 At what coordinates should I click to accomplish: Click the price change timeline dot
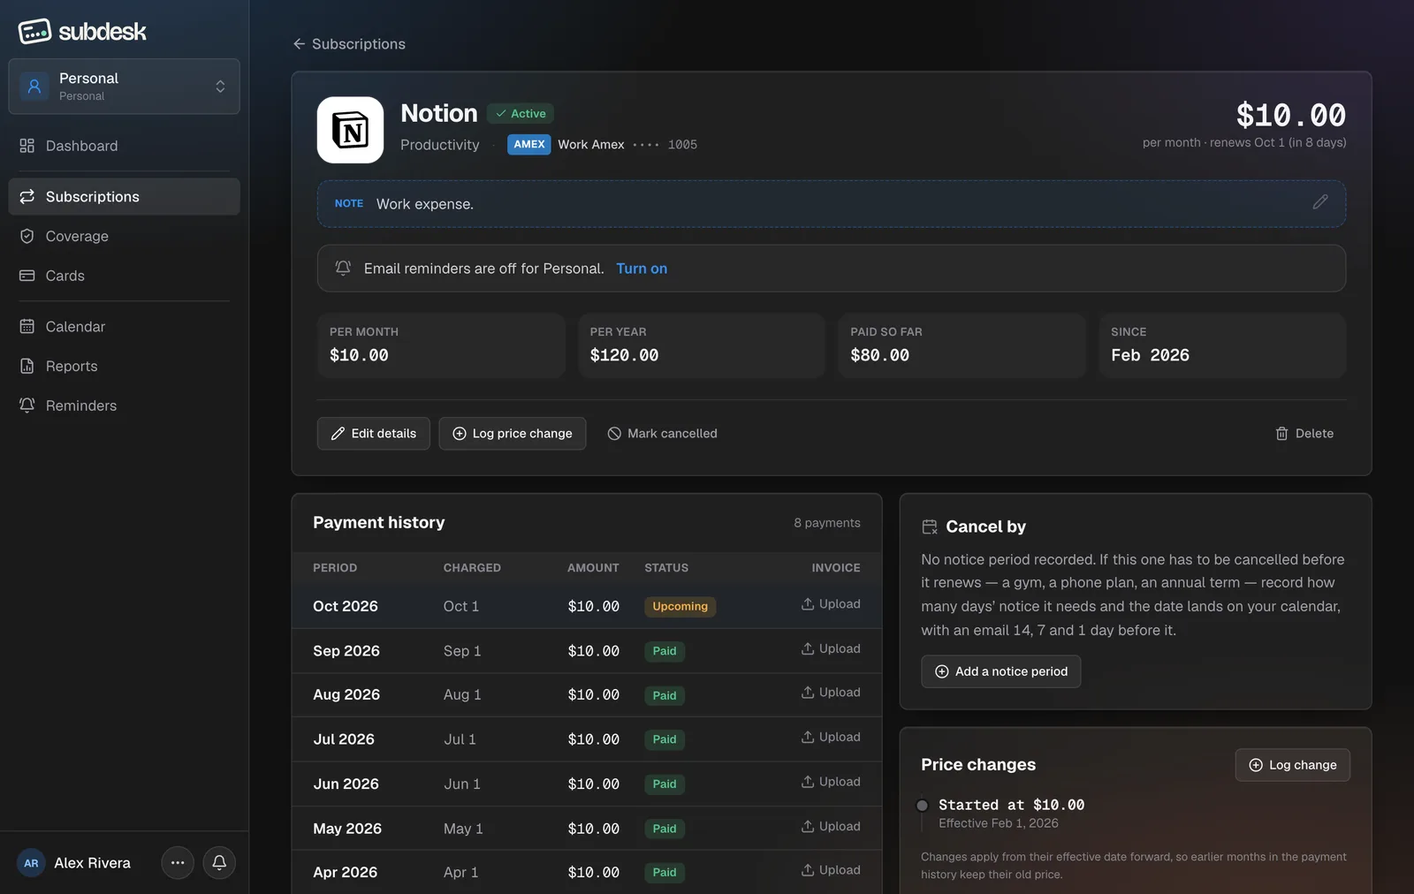click(x=922, y=805)
